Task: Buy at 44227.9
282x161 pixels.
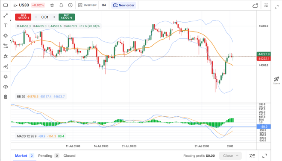Action: [67, 17]
